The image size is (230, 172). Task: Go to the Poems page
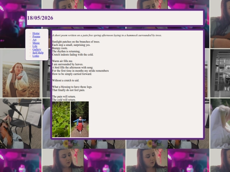(36, 37)
